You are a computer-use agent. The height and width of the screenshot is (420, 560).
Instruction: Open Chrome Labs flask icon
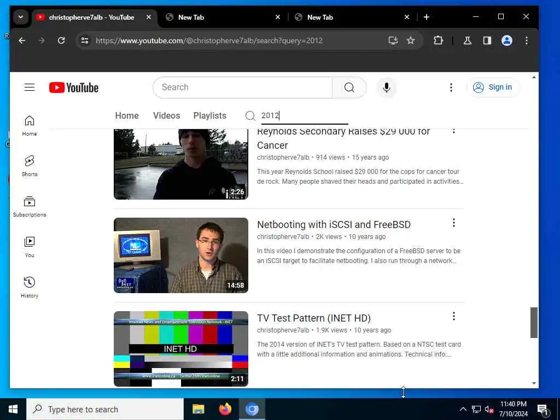[x=468, y=40]
